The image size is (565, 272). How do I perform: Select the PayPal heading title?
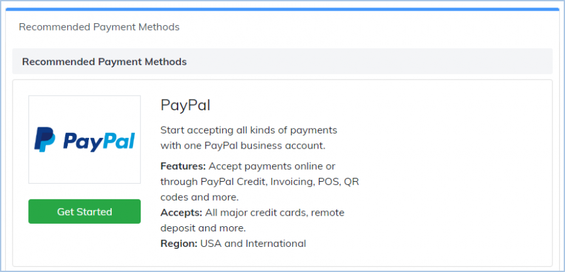click(185, 104)
